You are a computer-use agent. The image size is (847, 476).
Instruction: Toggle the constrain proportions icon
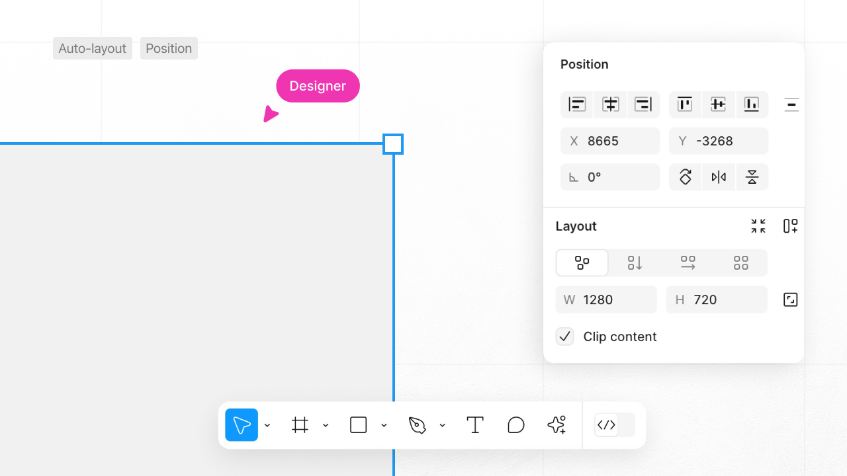pos(790,300)
